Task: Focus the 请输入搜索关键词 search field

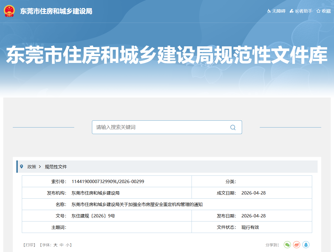Action: tap(167, 127)
